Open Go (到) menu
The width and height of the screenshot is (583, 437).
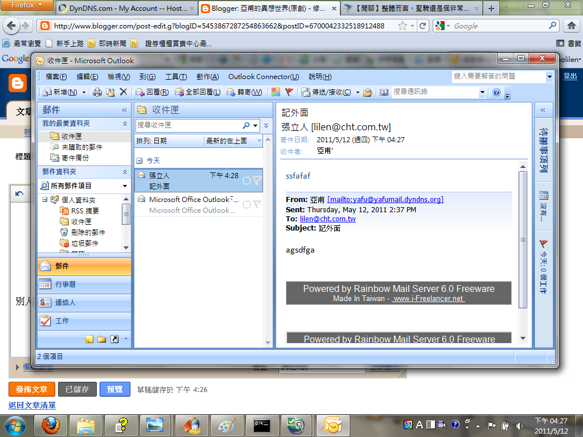click(x=147, y=77)
